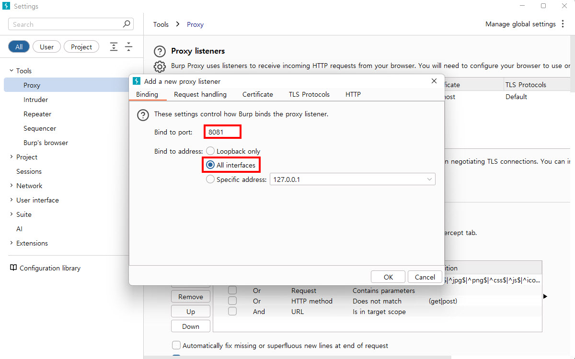Click breadcrumb chevron between Tools and Proxy
This screenshot has width=575, height=359.
click(178, 24)
